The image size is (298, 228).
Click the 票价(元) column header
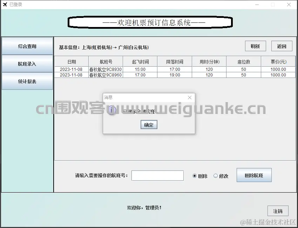[x=278, y=61]
